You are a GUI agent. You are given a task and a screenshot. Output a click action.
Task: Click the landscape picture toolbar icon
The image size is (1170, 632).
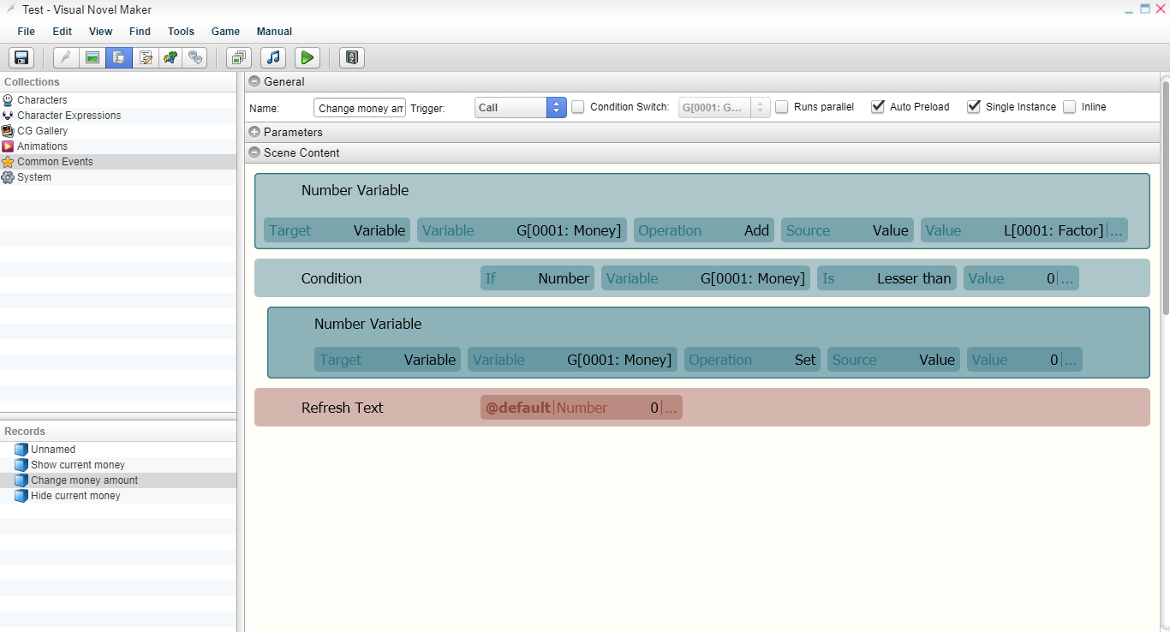point(93,57)
